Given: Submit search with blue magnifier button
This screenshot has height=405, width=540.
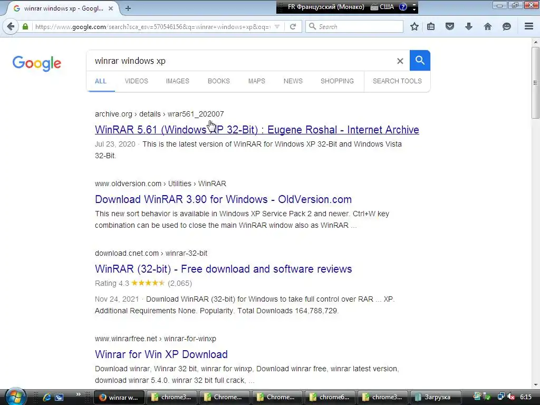Looking at the screenshot, I should [x=420, y=60].
